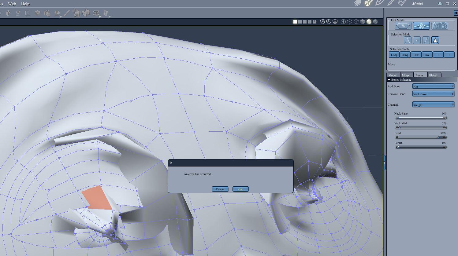Click the hand icon in the top bar
Screen dimensions: 458x256
click(x=358, y=3)
